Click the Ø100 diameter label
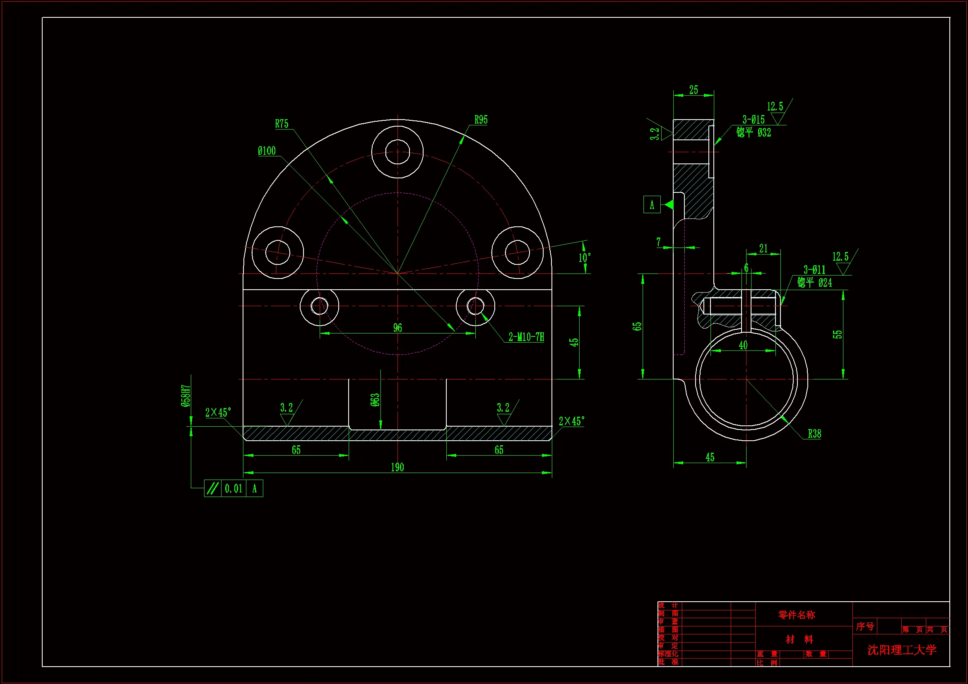Viewport: 968px width, 684px height. point(267,151)
